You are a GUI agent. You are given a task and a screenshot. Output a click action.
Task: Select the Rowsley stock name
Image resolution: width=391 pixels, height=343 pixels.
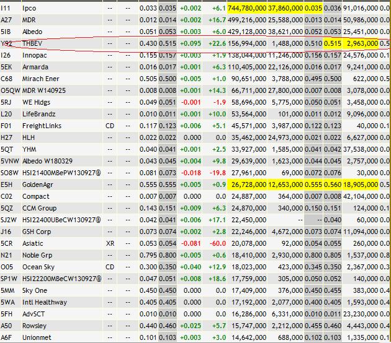tap(34, 326)
